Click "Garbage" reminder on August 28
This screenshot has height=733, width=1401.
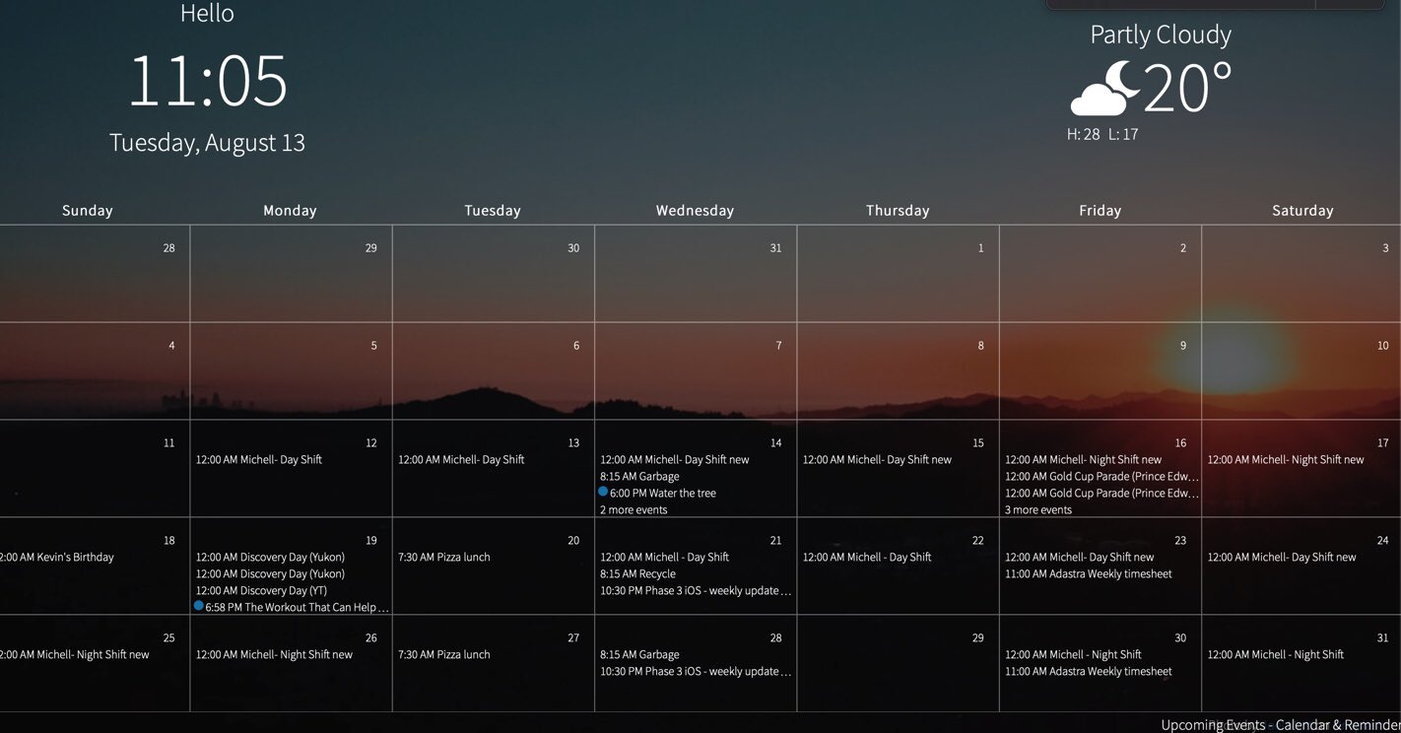pos(640,654)
